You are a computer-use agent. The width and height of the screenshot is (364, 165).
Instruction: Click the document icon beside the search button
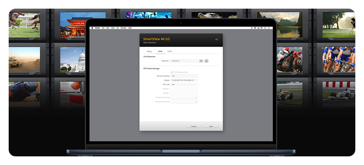(x=206, y=61)
